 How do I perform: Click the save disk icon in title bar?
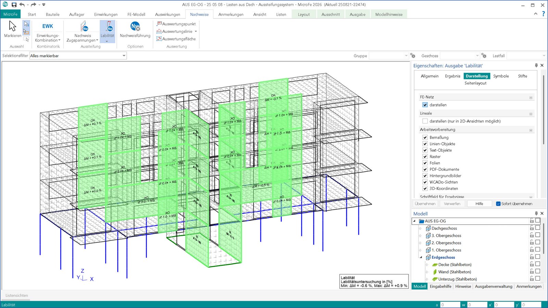point(14,5)
